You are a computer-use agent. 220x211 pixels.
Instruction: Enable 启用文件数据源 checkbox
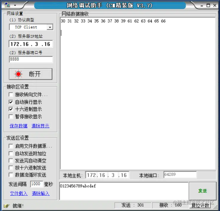pyautogui.click(x=11, y=146)
